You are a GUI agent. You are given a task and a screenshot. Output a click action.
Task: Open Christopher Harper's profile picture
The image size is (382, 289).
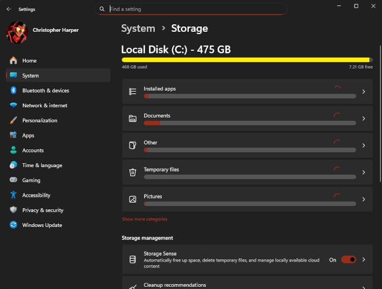coord(17,32)
